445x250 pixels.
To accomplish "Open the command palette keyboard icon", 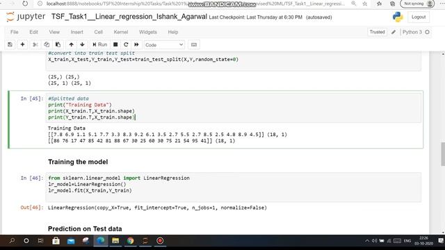I will point(194,44).
